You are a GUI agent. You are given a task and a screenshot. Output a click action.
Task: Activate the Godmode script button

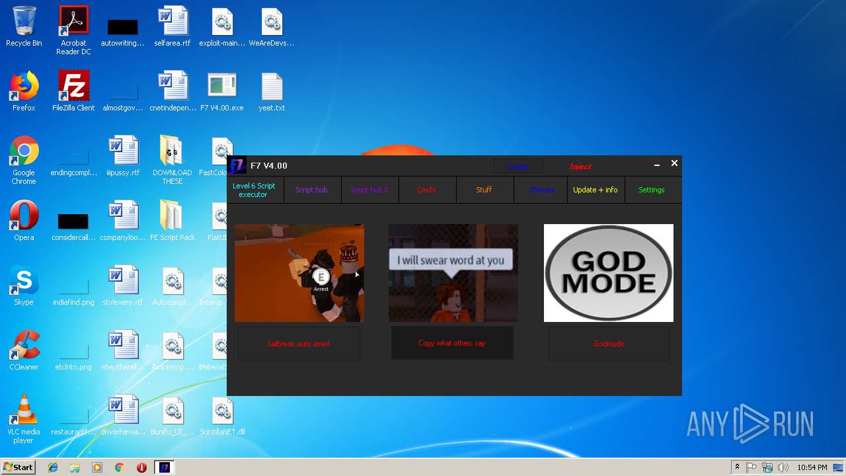pos(609,344)
